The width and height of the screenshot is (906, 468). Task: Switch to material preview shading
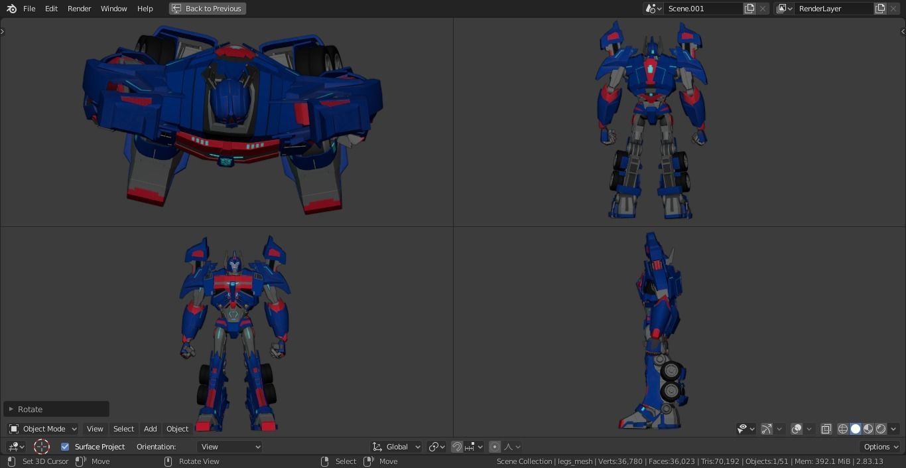868,429
